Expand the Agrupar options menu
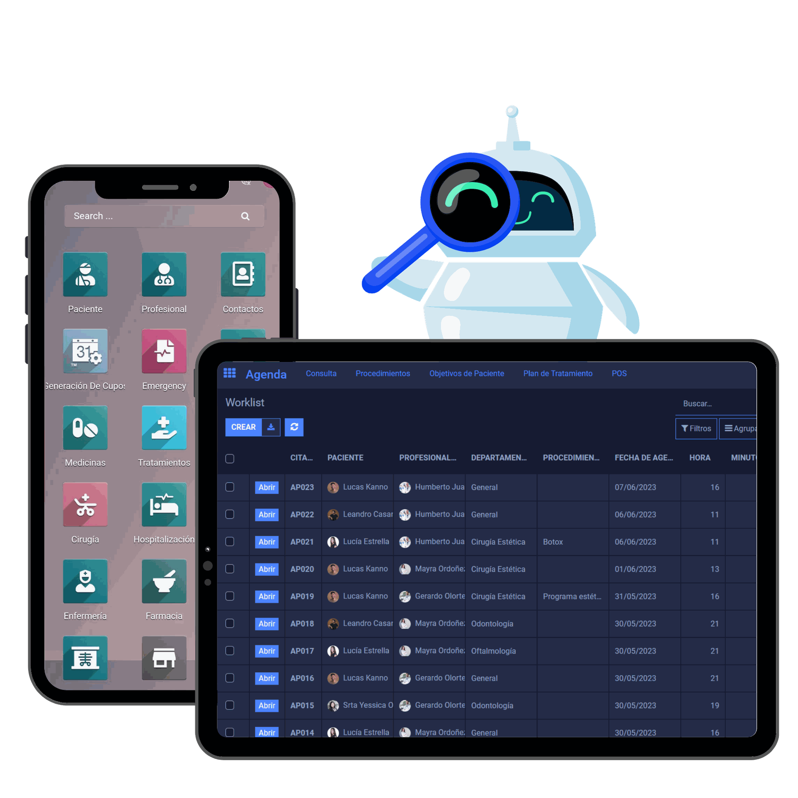Viewport: 798px width, 798px height. coord(739,428)
